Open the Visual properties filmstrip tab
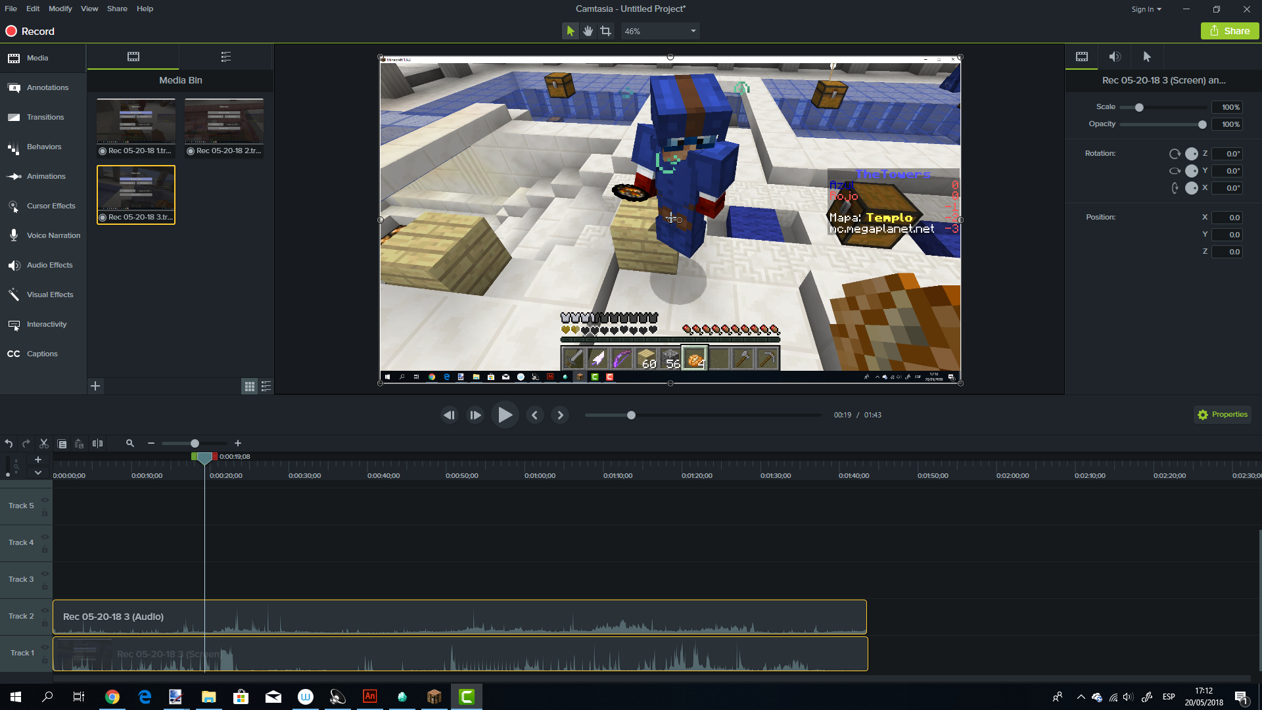Image resolution: width=1262 pixels, height=710 pixels. (x=1082, y=57)
